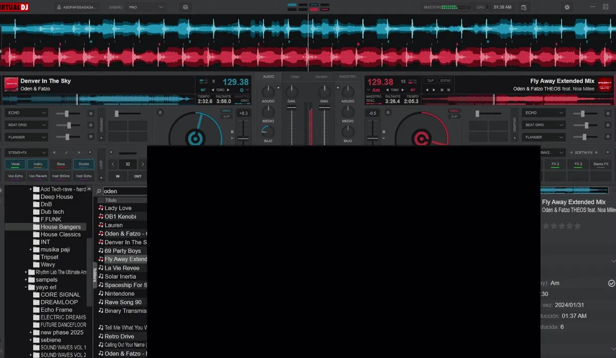Viewport: 616px width, 358px height.
Task: Adjust right deck FLANGER amount slider
Action: pyautogui.click(x=585, y=137)
